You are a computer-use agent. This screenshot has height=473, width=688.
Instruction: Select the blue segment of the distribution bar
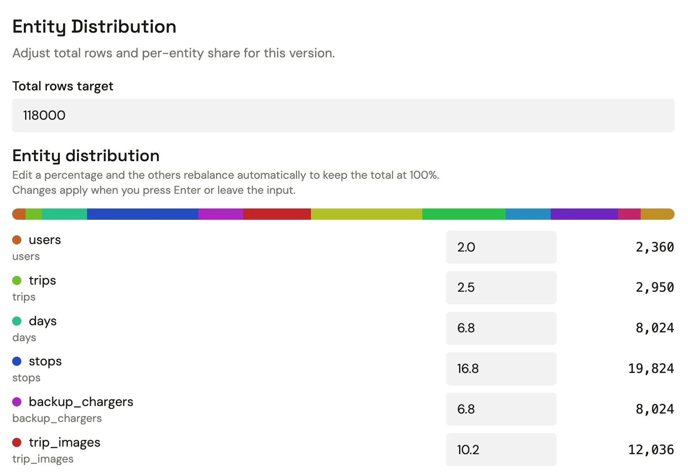click(x=142, y=214)
